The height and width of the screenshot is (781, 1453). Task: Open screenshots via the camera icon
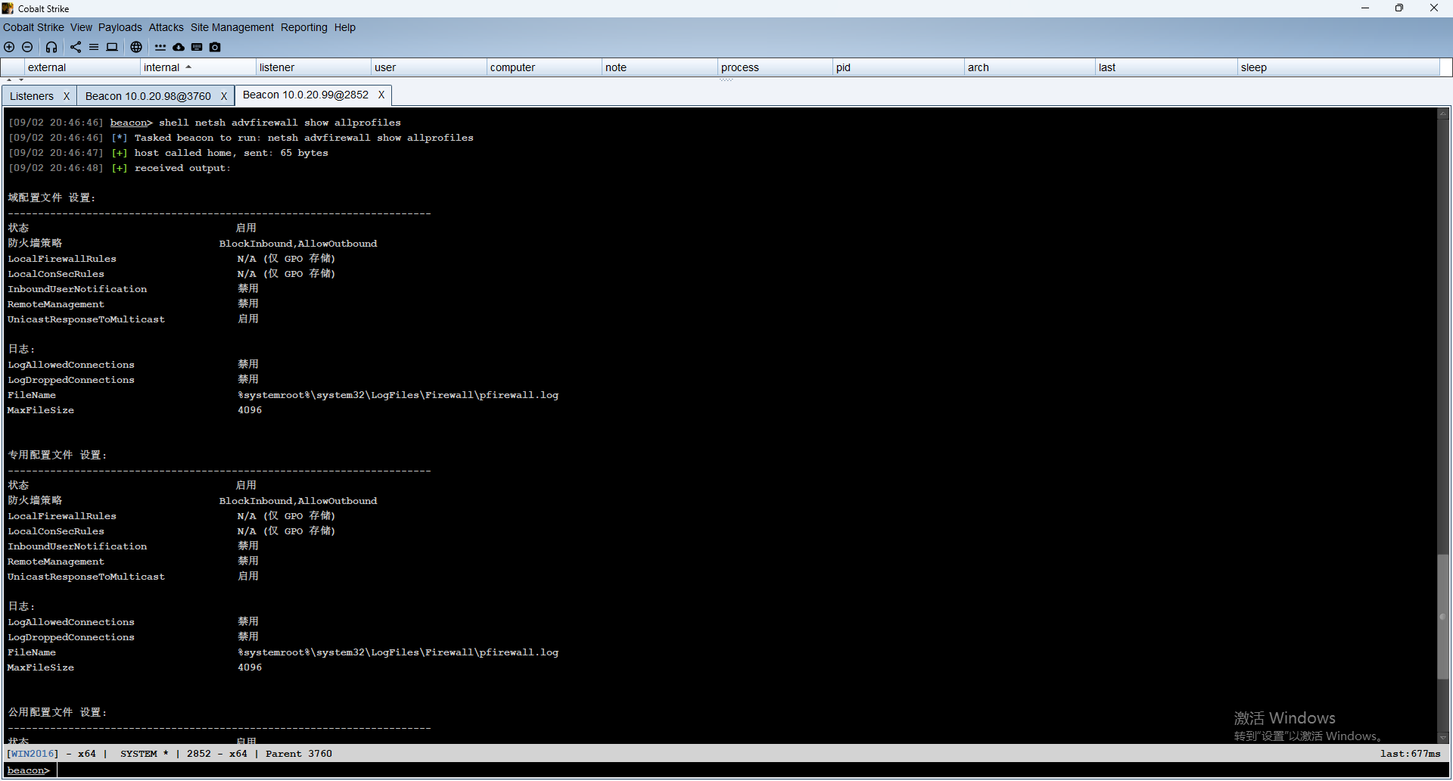[x=215, y=47]
